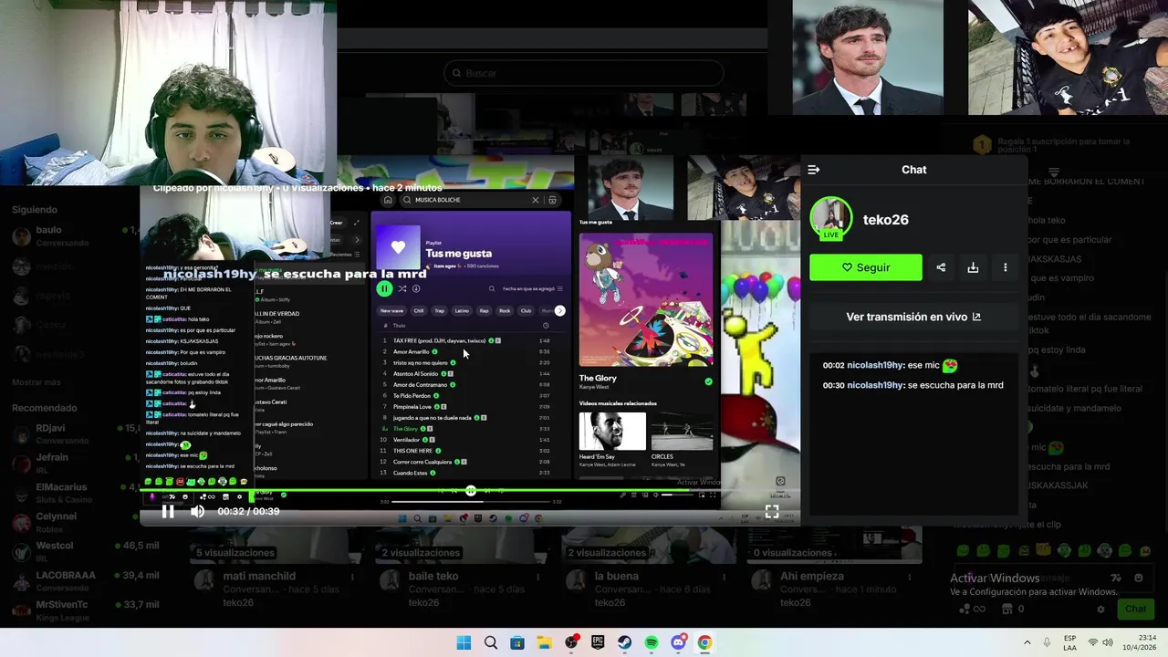1168x657 pixels.
Task: Download the clip with the download icon
Action: pos(973,267)
